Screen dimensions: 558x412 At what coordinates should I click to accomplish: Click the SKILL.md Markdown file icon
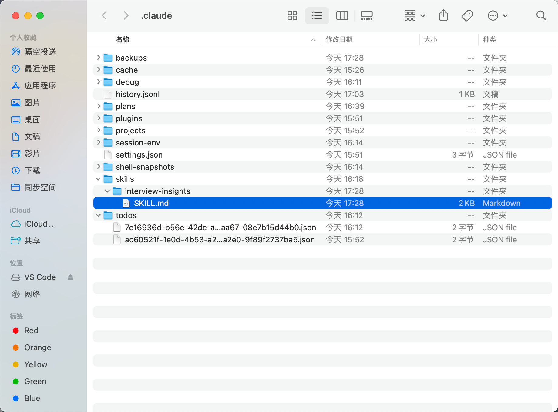coord(126,203)
